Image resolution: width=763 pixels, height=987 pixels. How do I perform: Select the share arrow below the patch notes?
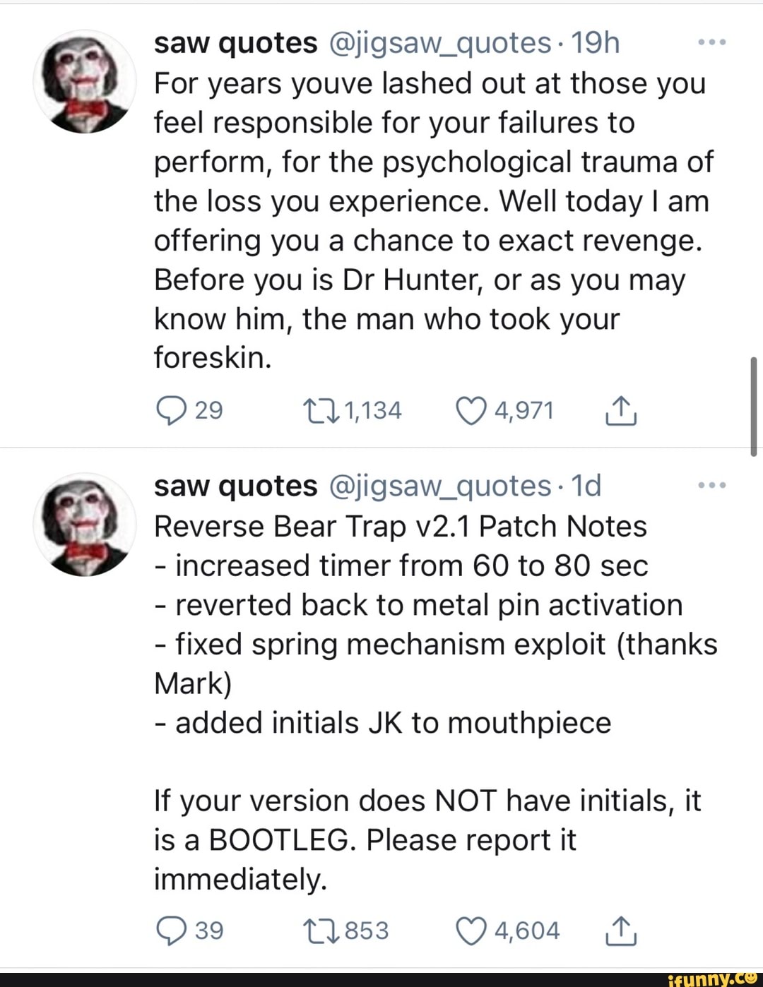pyautogui.click(x=622, y=930)
